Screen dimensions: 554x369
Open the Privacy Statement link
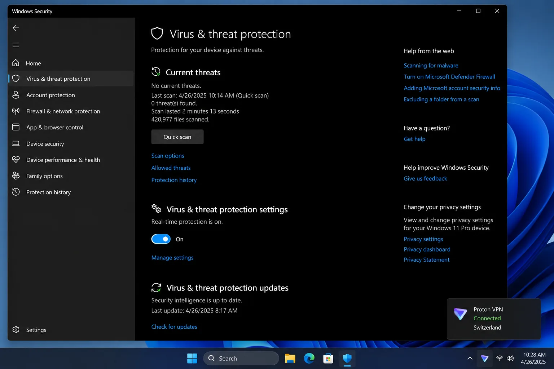[427, 260]
